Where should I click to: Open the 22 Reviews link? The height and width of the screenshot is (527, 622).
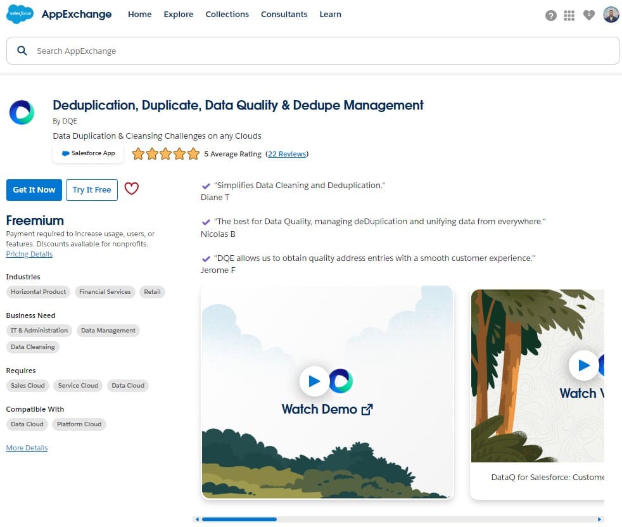tap(287, 154)
